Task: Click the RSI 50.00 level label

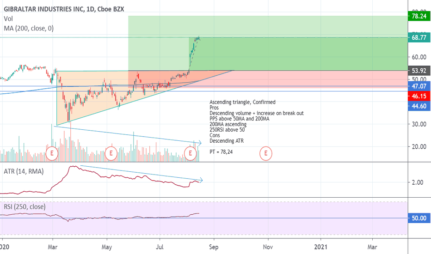Action: [419, 218]
